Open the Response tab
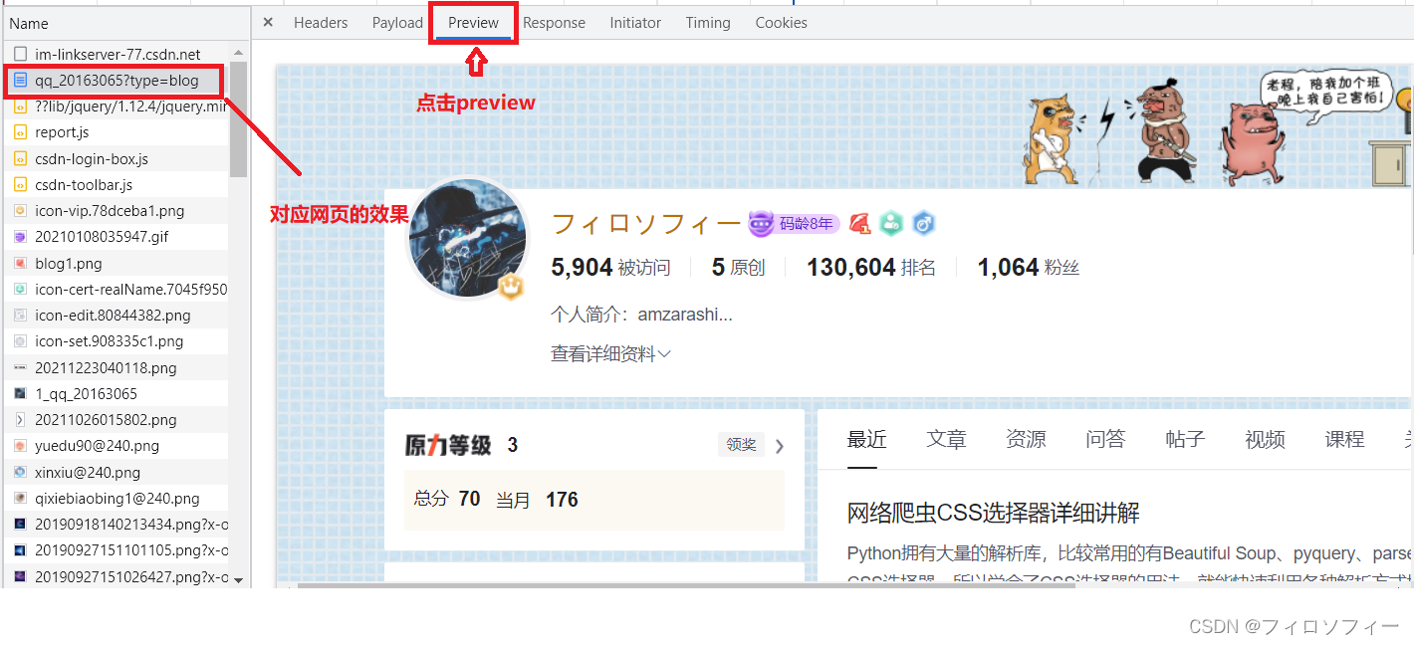 click(554, 22)
